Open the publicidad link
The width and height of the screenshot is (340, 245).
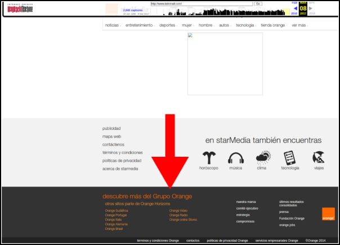(x=111, y=128)
